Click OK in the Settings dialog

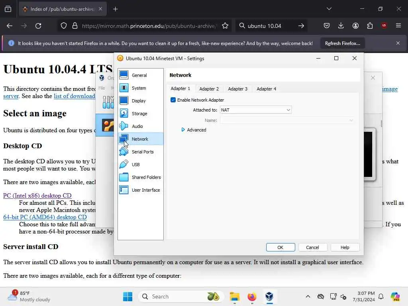[x=280, y=247]
